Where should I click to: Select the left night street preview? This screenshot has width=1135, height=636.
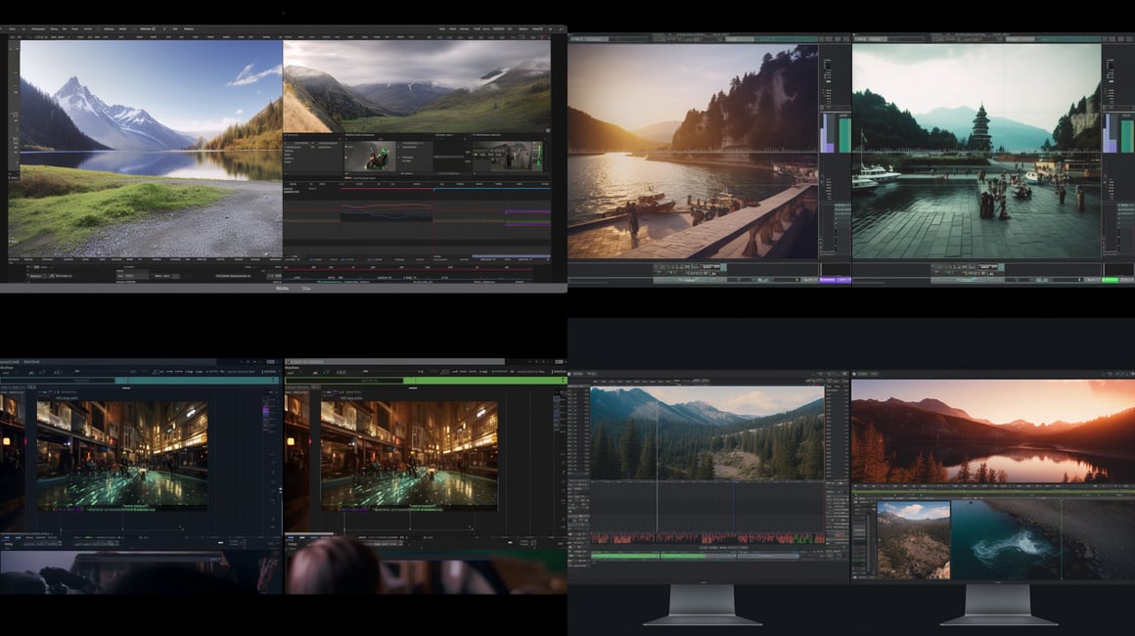(x=121, y=457)
